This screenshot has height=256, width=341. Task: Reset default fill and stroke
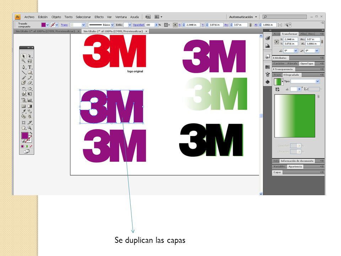click(23, 141)
